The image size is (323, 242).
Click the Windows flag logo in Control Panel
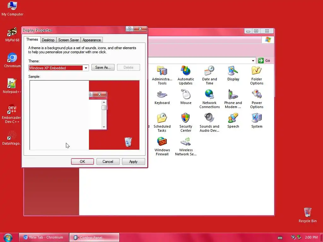click(x=268, y=39)
